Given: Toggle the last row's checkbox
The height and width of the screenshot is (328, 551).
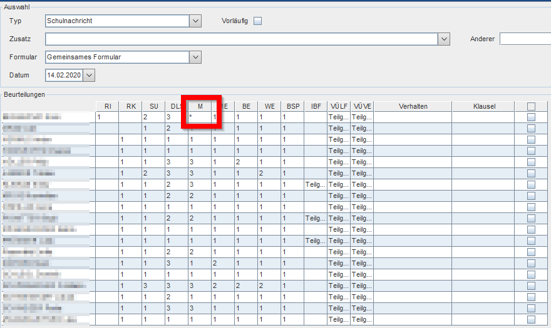Looking at the screenshot, I should pos(531,320).
